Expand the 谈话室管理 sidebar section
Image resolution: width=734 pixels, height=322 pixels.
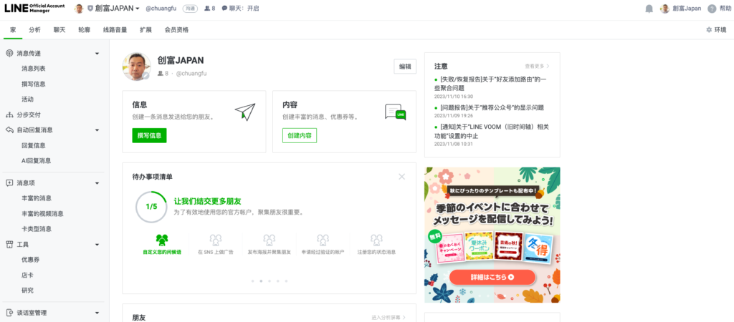(x=97, y=313)
